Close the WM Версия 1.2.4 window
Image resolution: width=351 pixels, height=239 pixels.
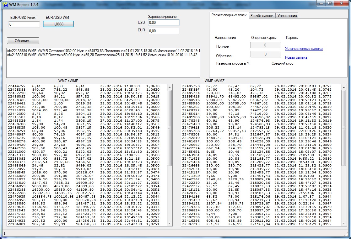point(341,3)
